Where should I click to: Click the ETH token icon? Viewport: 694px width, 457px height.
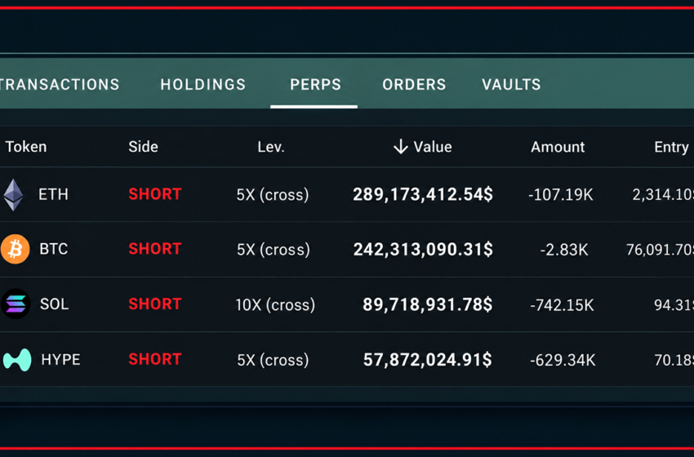(13, 195)
